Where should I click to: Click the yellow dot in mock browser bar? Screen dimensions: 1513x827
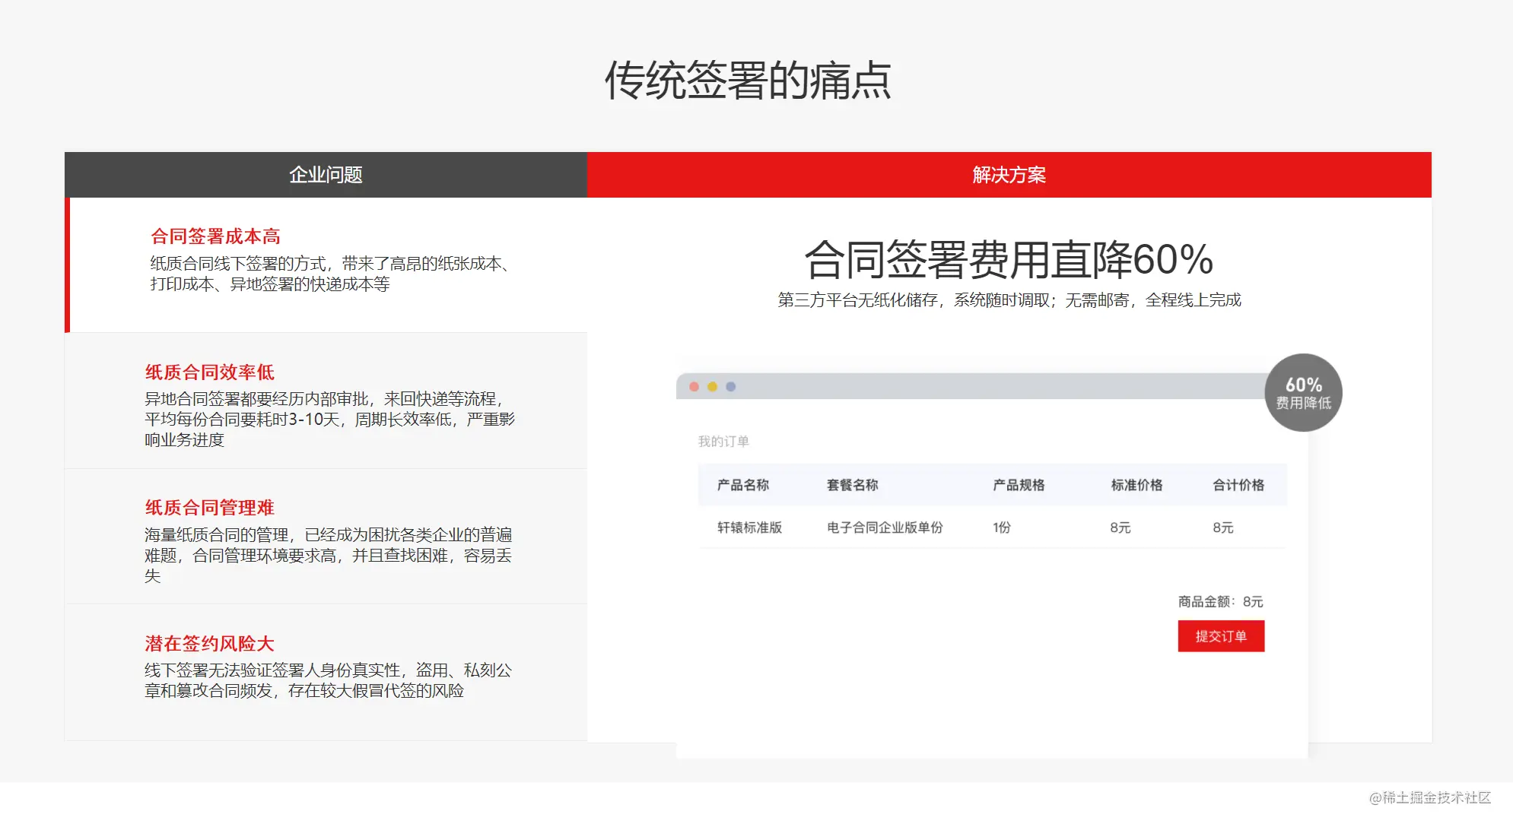coord(712,387)
